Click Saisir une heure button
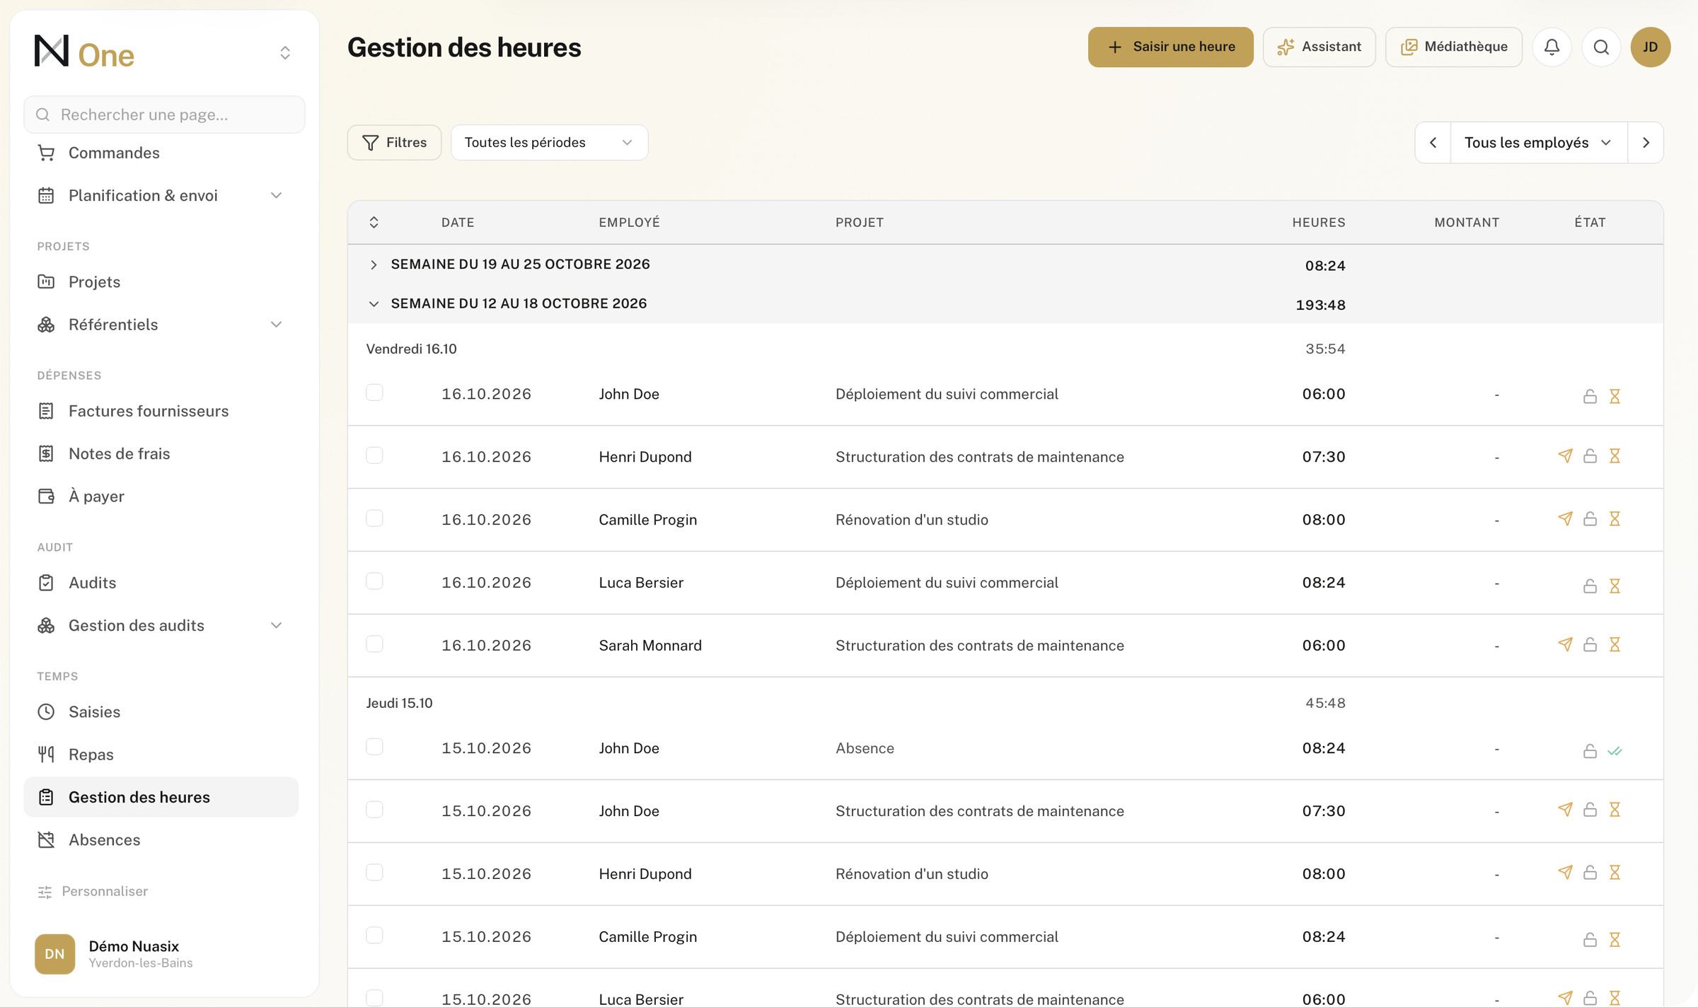Screen dimensions: 1698x1007 tap(1171, 47)
